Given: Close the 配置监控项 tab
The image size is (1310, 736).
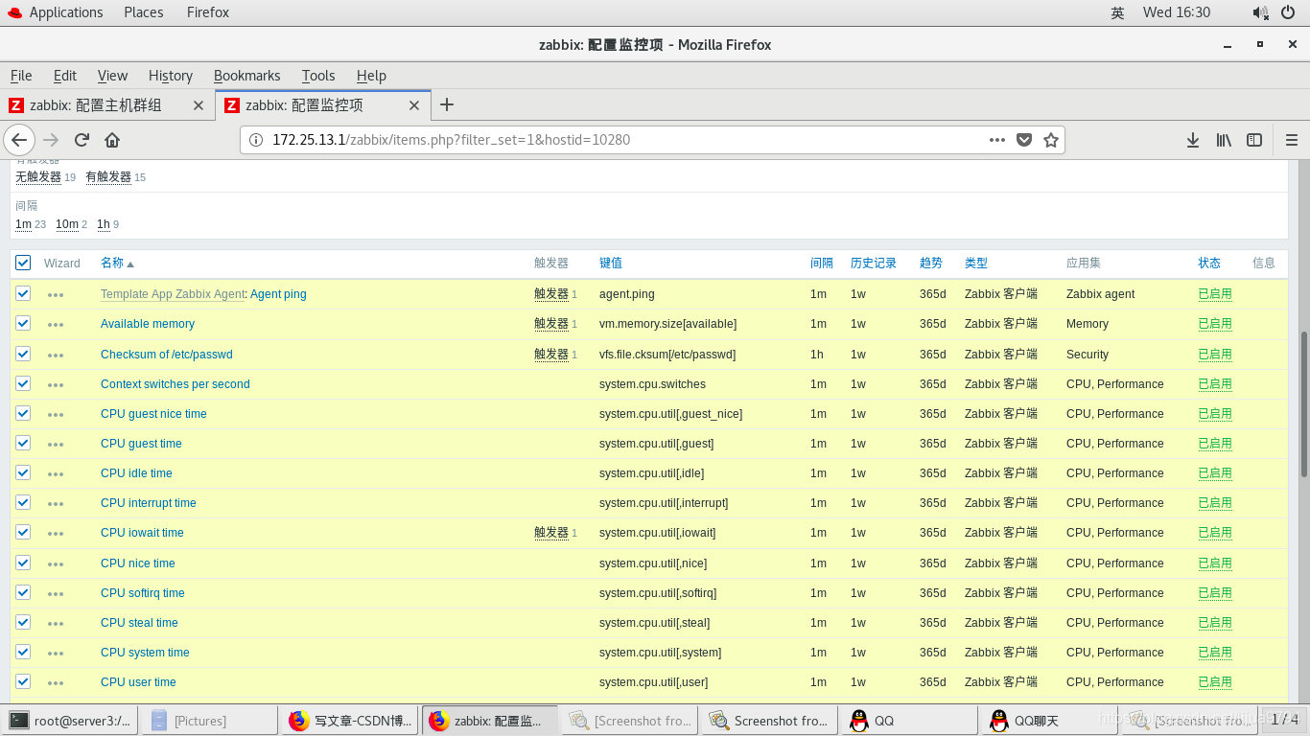Looking at the screenshot, I should [414, 105].
